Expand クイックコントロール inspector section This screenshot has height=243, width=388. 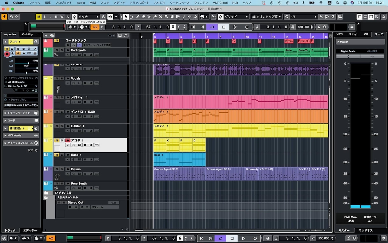tap(19, 143)
